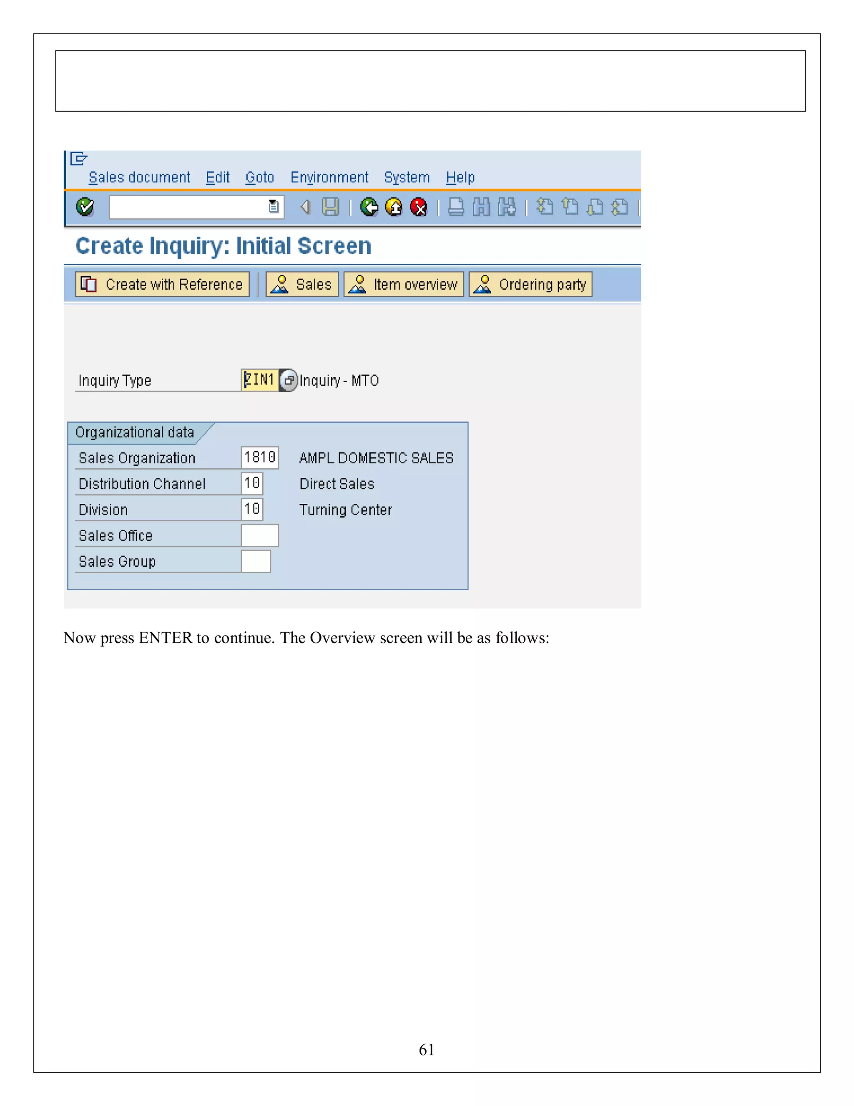Click the Sales Organization field
The width and height of the screenshot is (854, 1106).
click(x=259, y=458)
